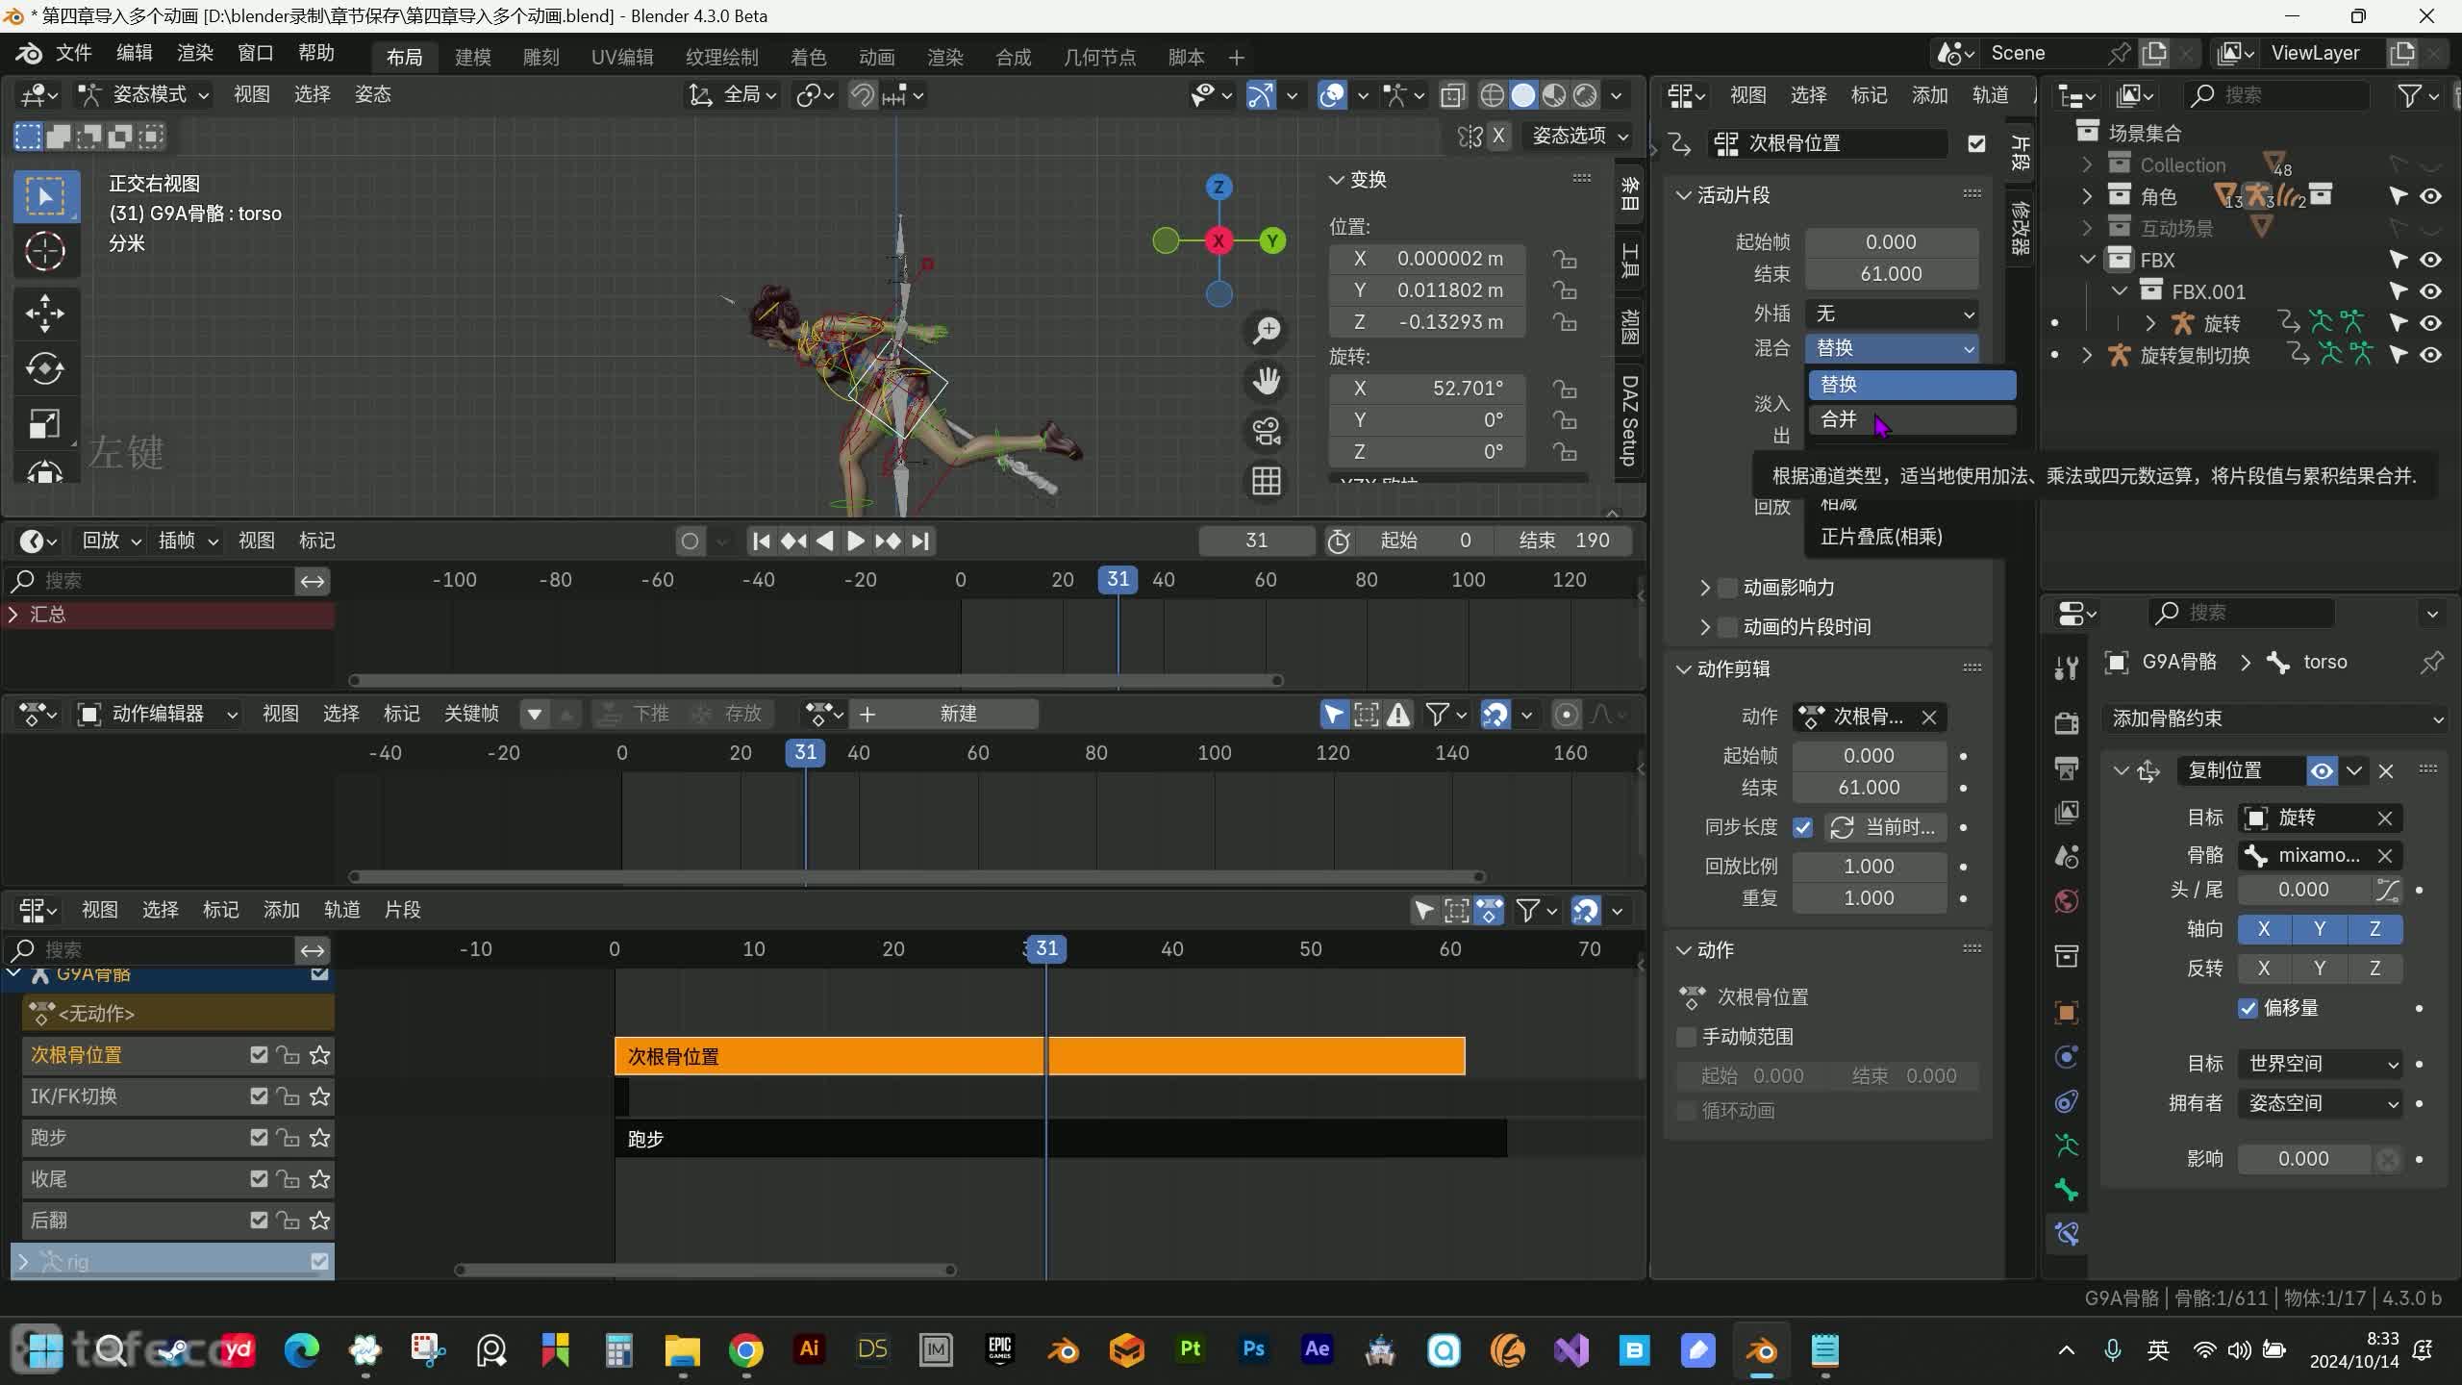The image size is (2462, 1385).
Task: Switch to the 动画 workspace tab
Action: click(x=876, y=58)
